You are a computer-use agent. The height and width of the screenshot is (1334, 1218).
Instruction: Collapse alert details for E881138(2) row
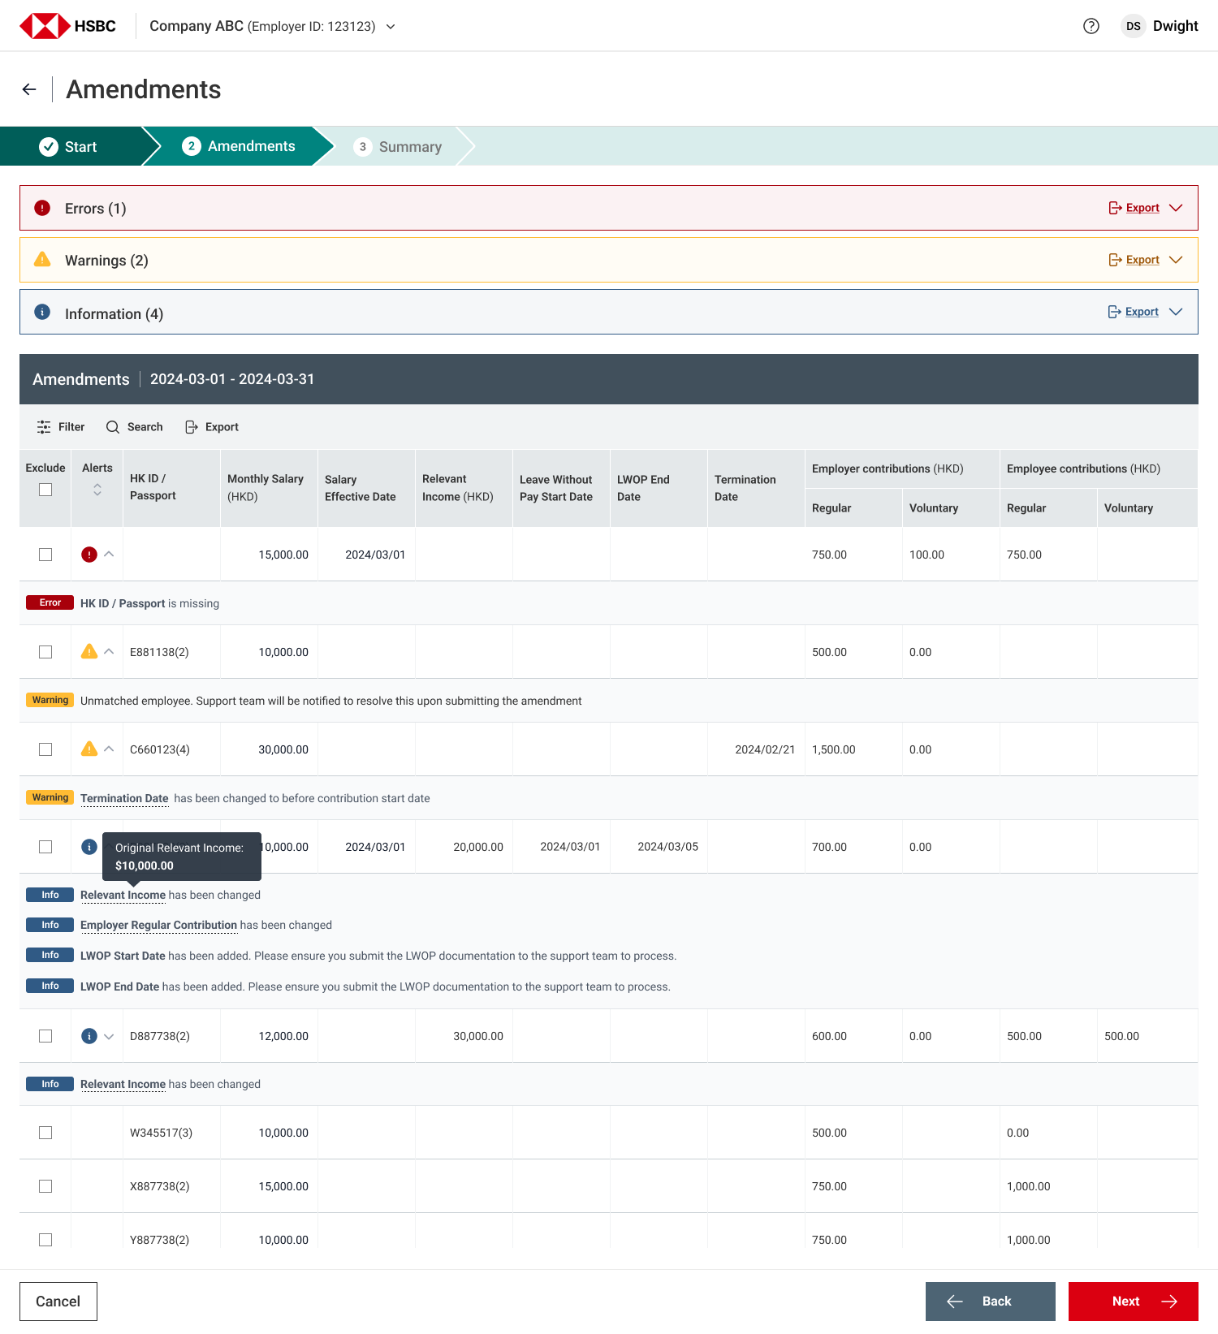point(109,651)
